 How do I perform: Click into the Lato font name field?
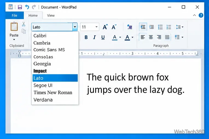(x=52, y=27)
